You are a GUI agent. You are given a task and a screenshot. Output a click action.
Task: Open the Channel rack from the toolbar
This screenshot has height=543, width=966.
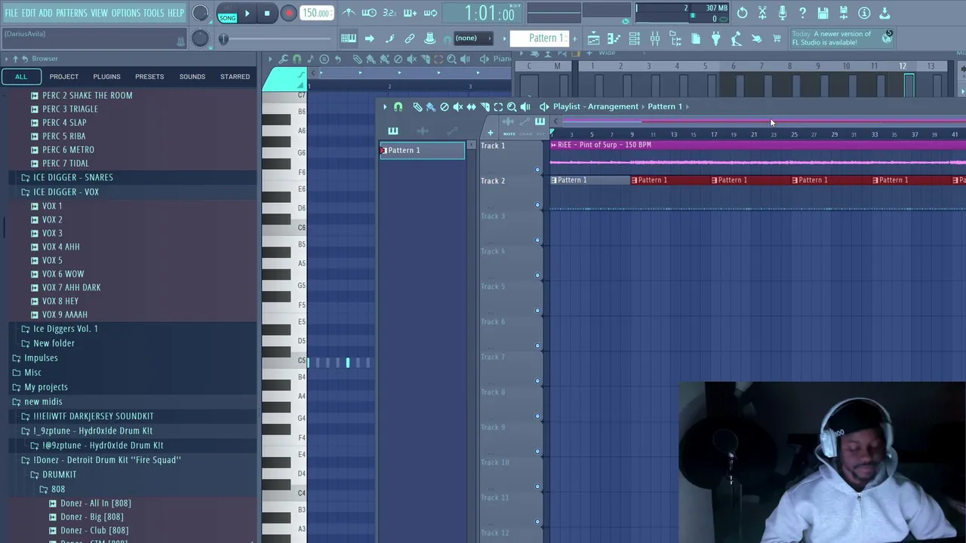click(634, 38)
